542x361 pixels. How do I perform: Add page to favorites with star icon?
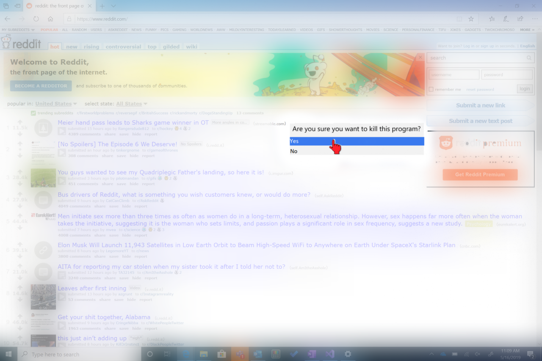[x=471, y=19]
